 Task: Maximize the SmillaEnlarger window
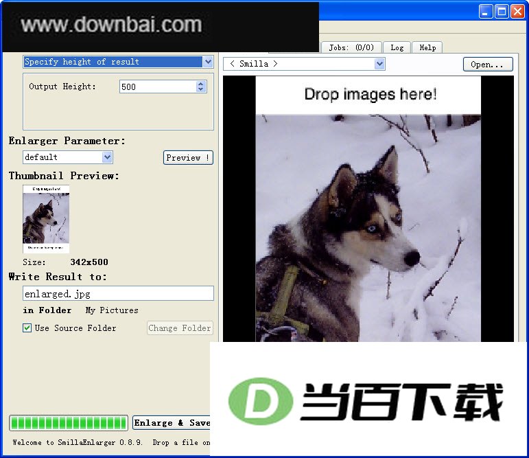[502, 12]
